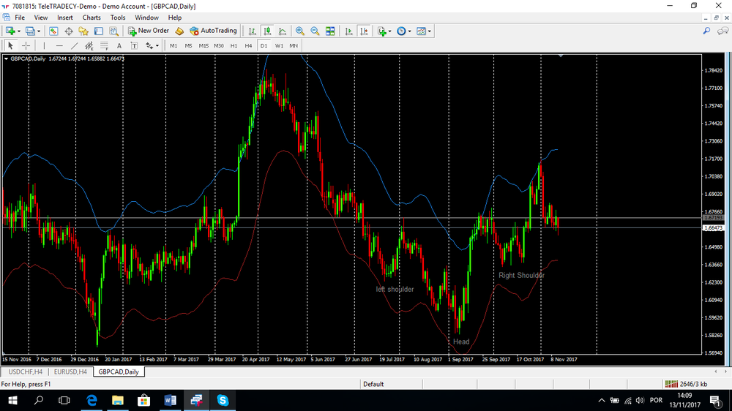Select the Fibonacci retracement tool
This screenshot has height=411, width=732.
(x=104, y=46)
